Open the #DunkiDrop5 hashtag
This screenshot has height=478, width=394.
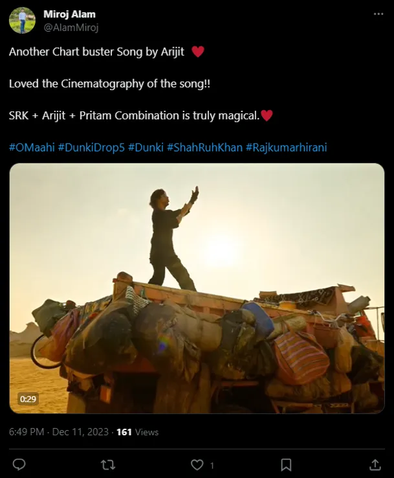click(x=91, y=147)
